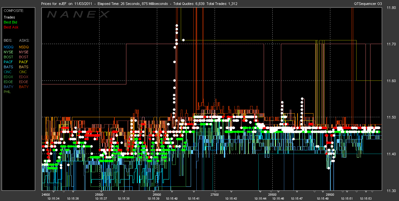Click the 26800 sequence axis label
Viewport: 399px width, 201px height.
coord(157,194)
